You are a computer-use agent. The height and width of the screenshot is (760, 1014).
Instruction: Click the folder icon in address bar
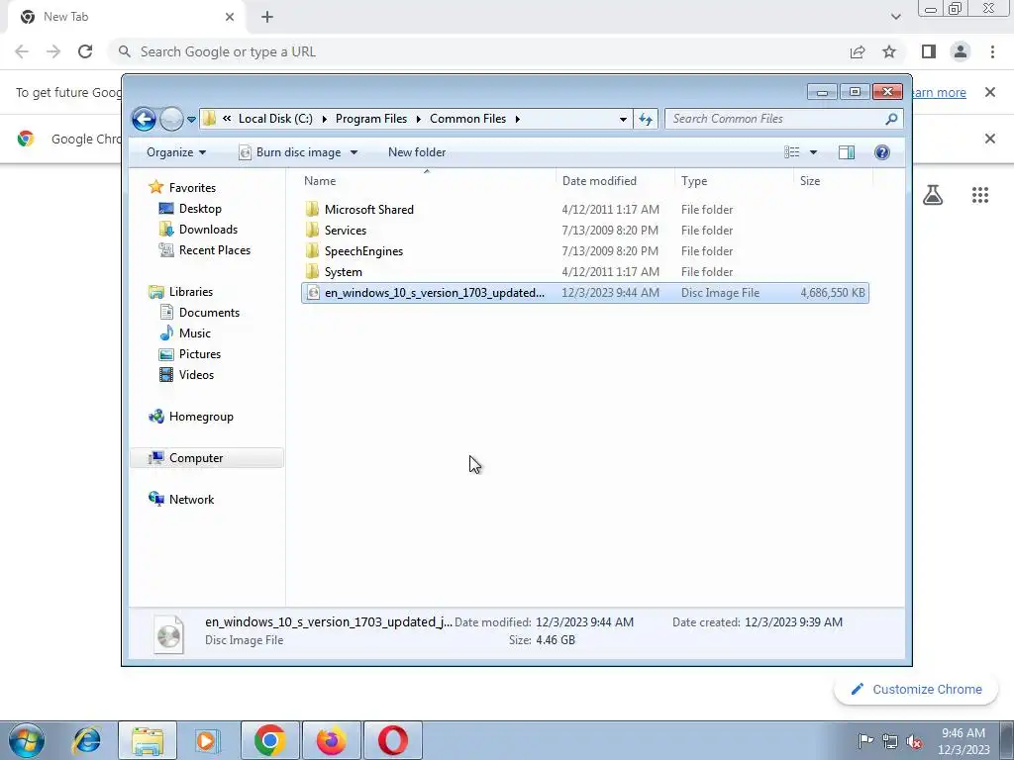click(209, 119)
